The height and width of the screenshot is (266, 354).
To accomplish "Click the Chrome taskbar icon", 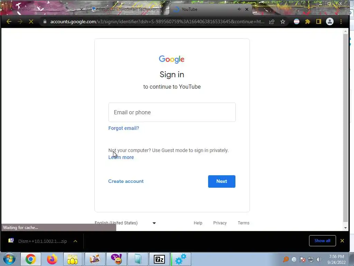I will [31, 259].
